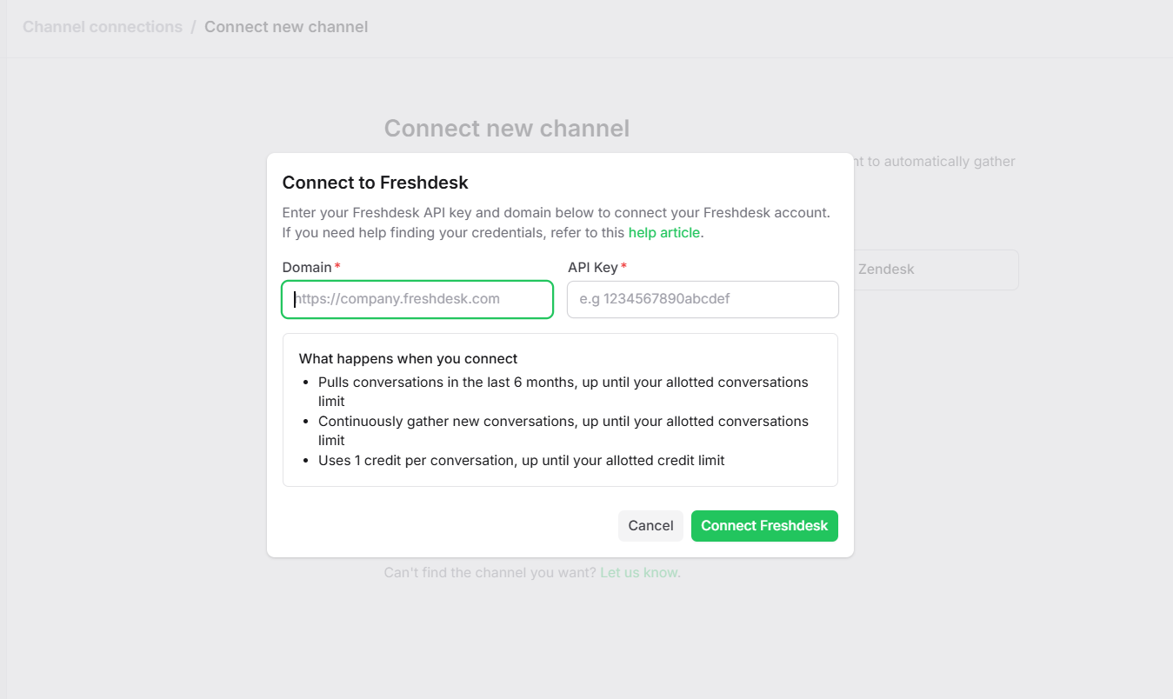This screenshot has height=699, width=1173.
Task: Click the API Key field label
Action: click(592, 267)
